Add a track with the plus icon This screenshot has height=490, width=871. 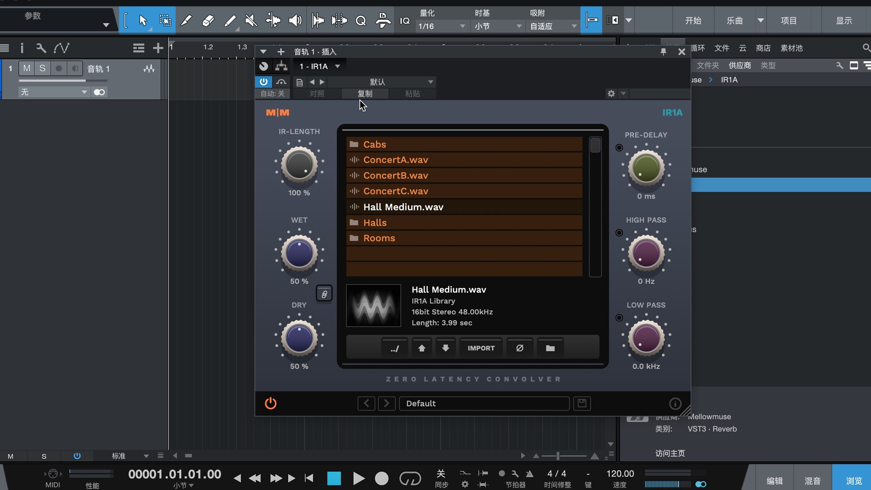pos(157,48)
